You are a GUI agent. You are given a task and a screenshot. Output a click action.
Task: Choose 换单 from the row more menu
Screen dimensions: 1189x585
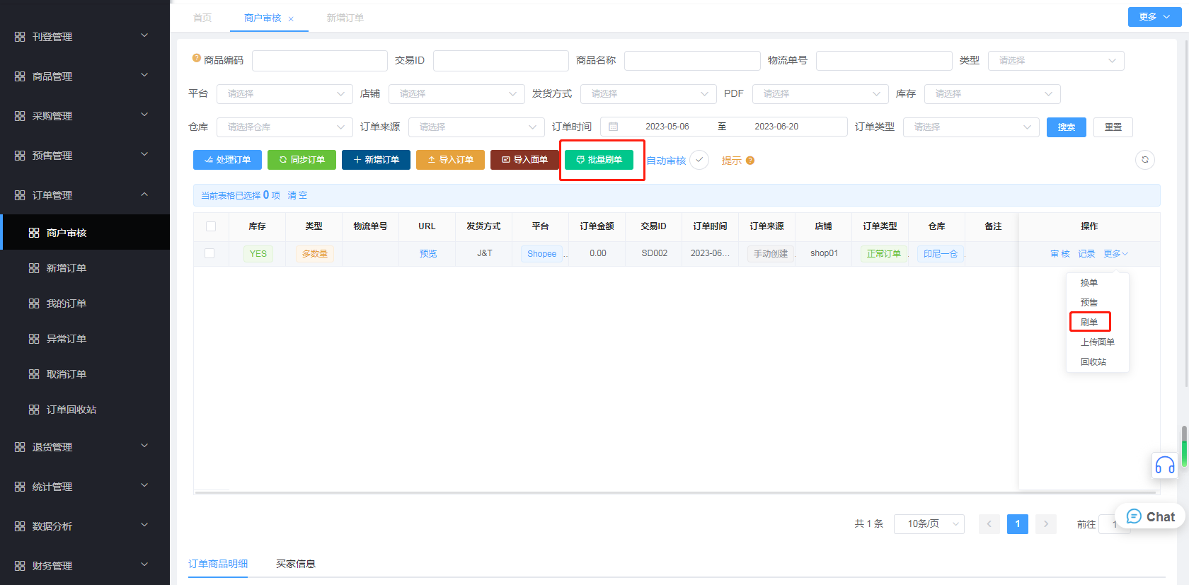tap(1089, 283)
